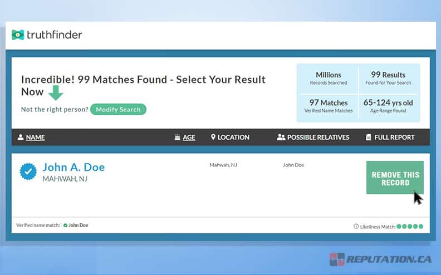
Task: Click the TruthFinder eye logo icon
Action: (x=18, y=35)
